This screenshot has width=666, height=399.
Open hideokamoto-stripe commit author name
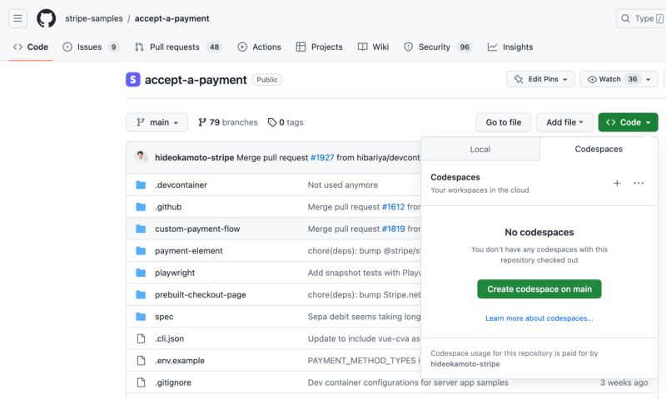click(x=195, y=158)
